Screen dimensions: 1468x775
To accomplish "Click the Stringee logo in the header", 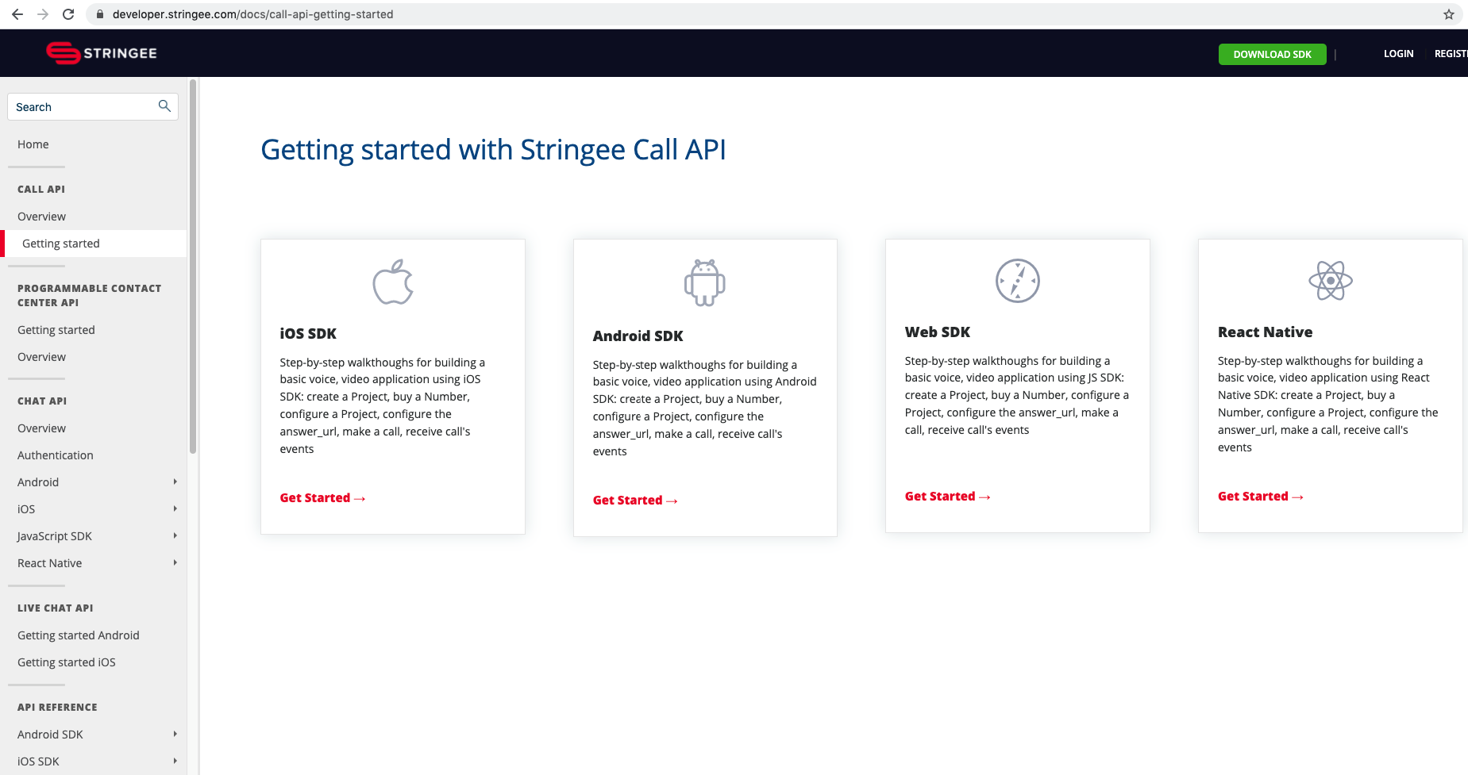I will coord(102,53).
